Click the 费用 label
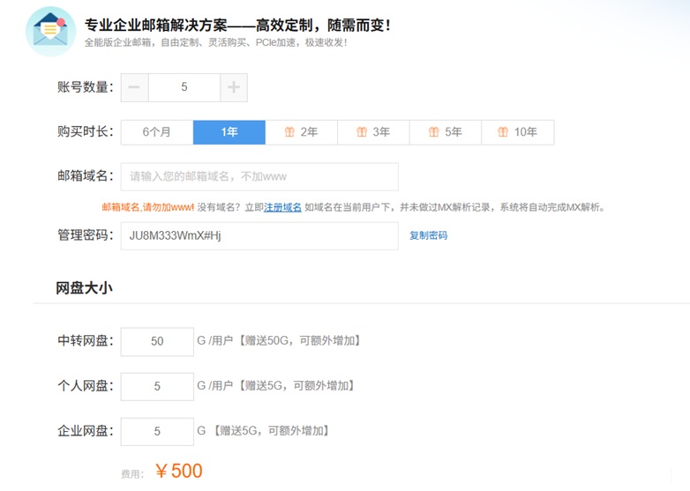Screen dimensions: 690x491 [132, 474]
